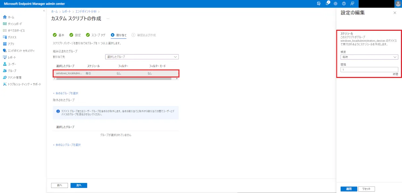Open the 割り当て先 dropdown

[142, 57]
